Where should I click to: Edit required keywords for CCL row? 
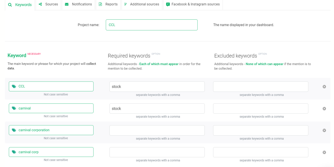pos(157,87)
